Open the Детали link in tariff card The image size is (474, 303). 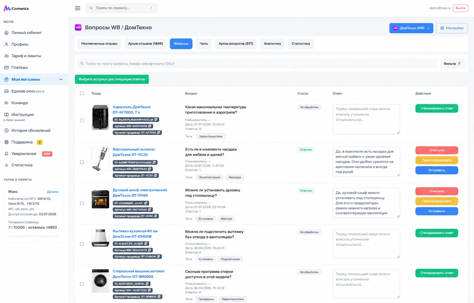[x=53, y=192]
